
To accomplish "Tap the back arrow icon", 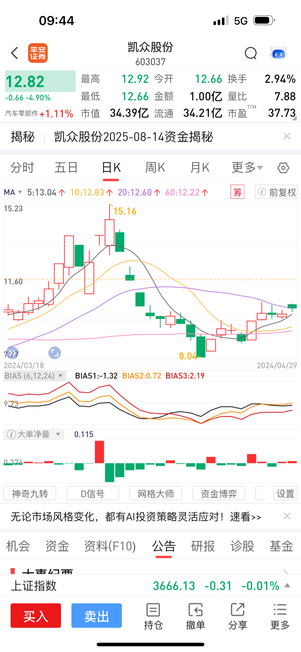I will tap(15, 53).
